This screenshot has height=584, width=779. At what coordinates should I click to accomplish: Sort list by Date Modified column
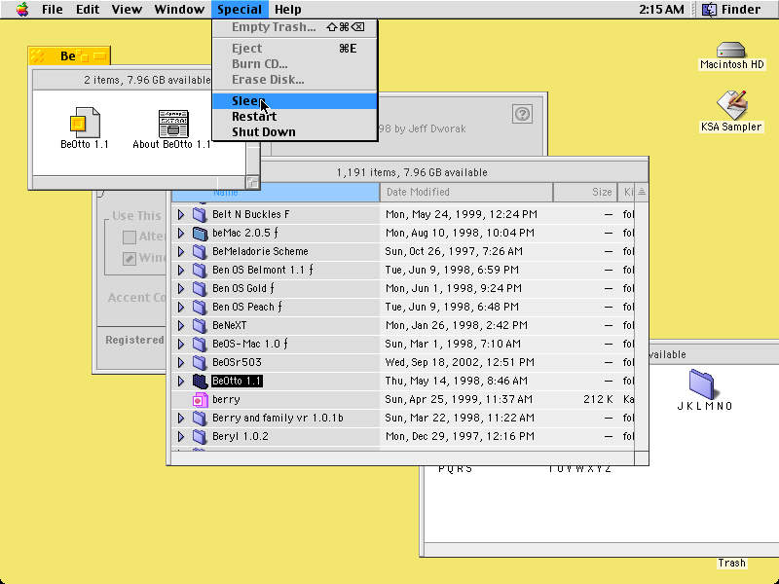pyautogui.click(x=466, y=192)
